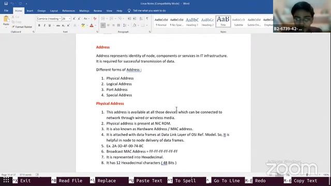Click 'Page 10 of 37' in status bar
This screenshot has height=186, width=331.
tap(9, 175)
